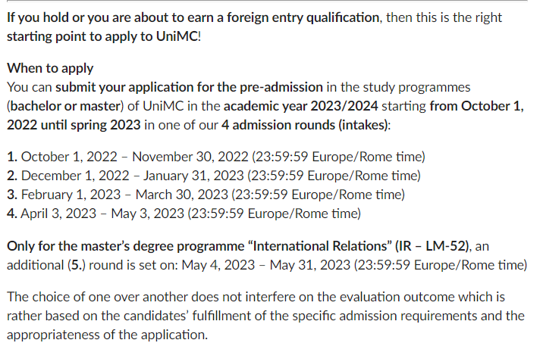
Task: Click the 'When to apply' heading
Action: coord(50,68)
